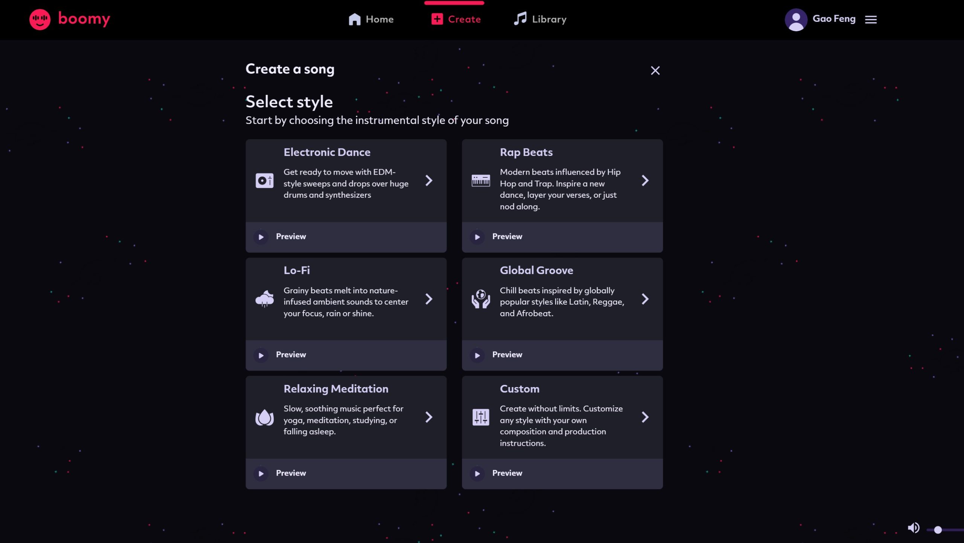
Task: Click the Rap Beats keyboard icon
Action: coord(480,180)
